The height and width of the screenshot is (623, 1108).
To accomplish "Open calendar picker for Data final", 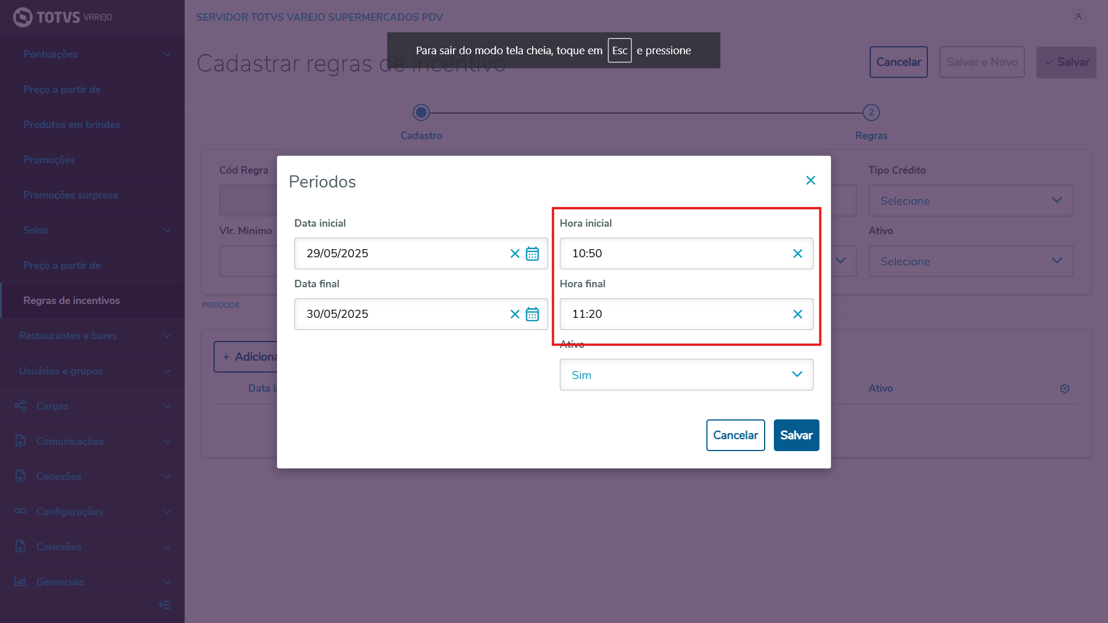I will [x=532, y=314].
